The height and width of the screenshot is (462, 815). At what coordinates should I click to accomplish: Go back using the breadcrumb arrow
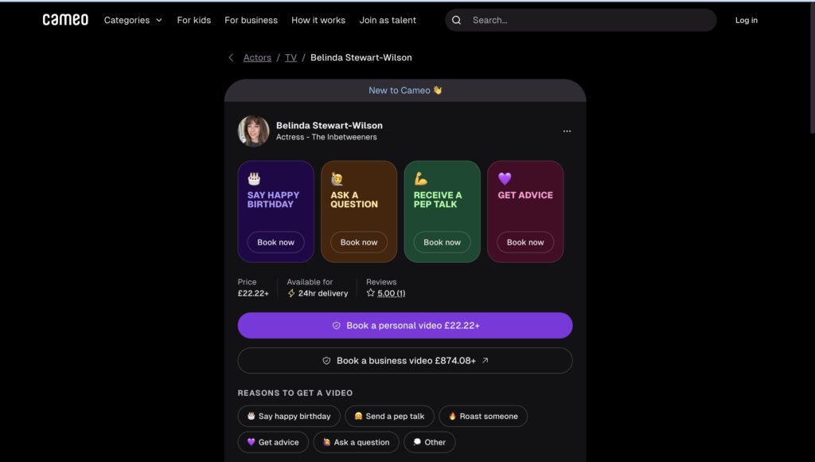coord(232,57)
